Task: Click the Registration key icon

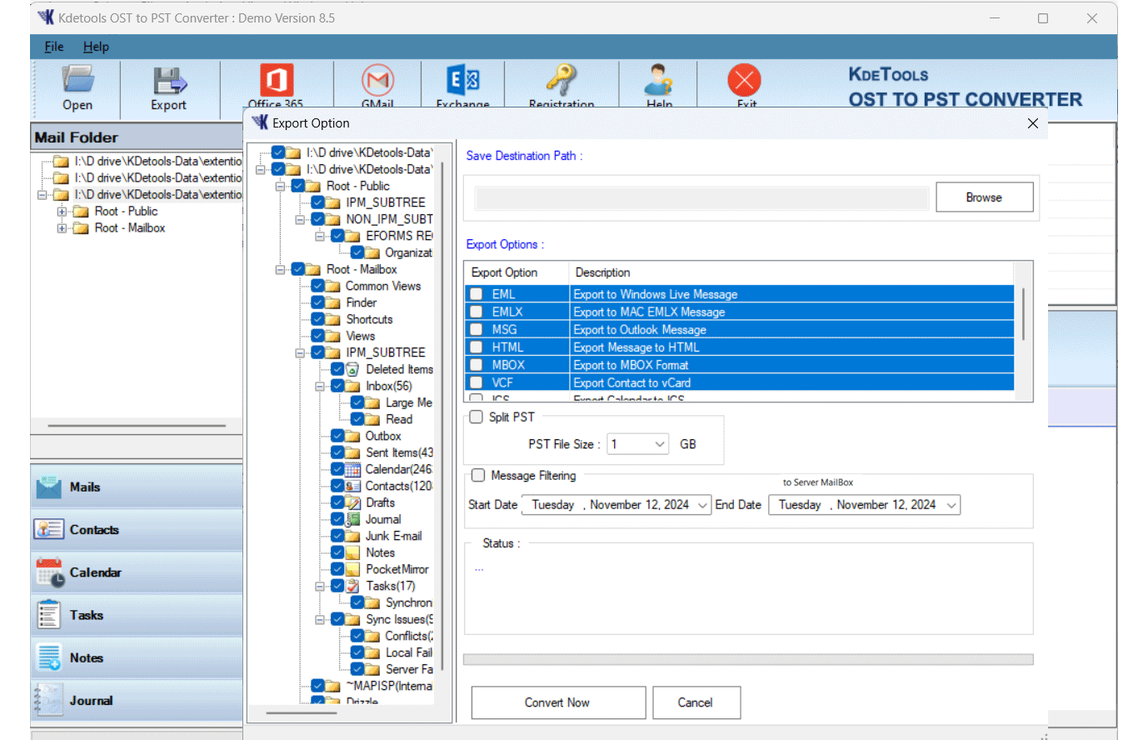Action: [561, 81]
